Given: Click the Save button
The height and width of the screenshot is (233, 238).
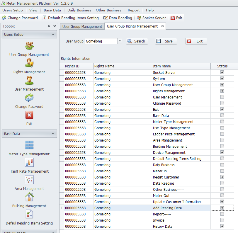Looking at the screenshot, I should (166, 41).
